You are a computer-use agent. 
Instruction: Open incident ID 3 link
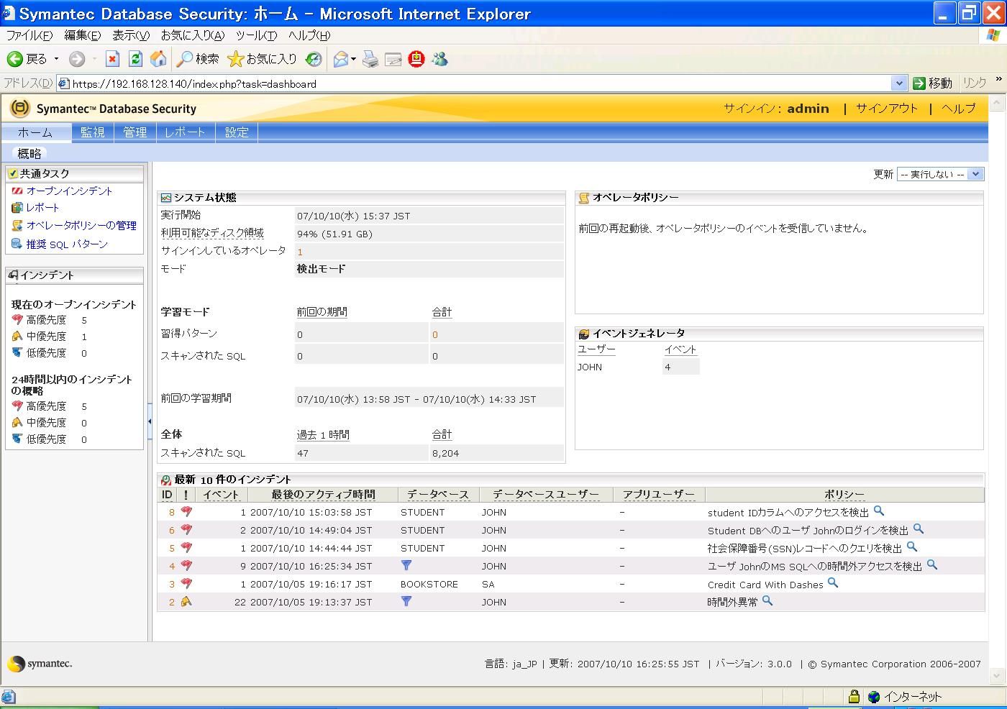click(x=172, y=584)
